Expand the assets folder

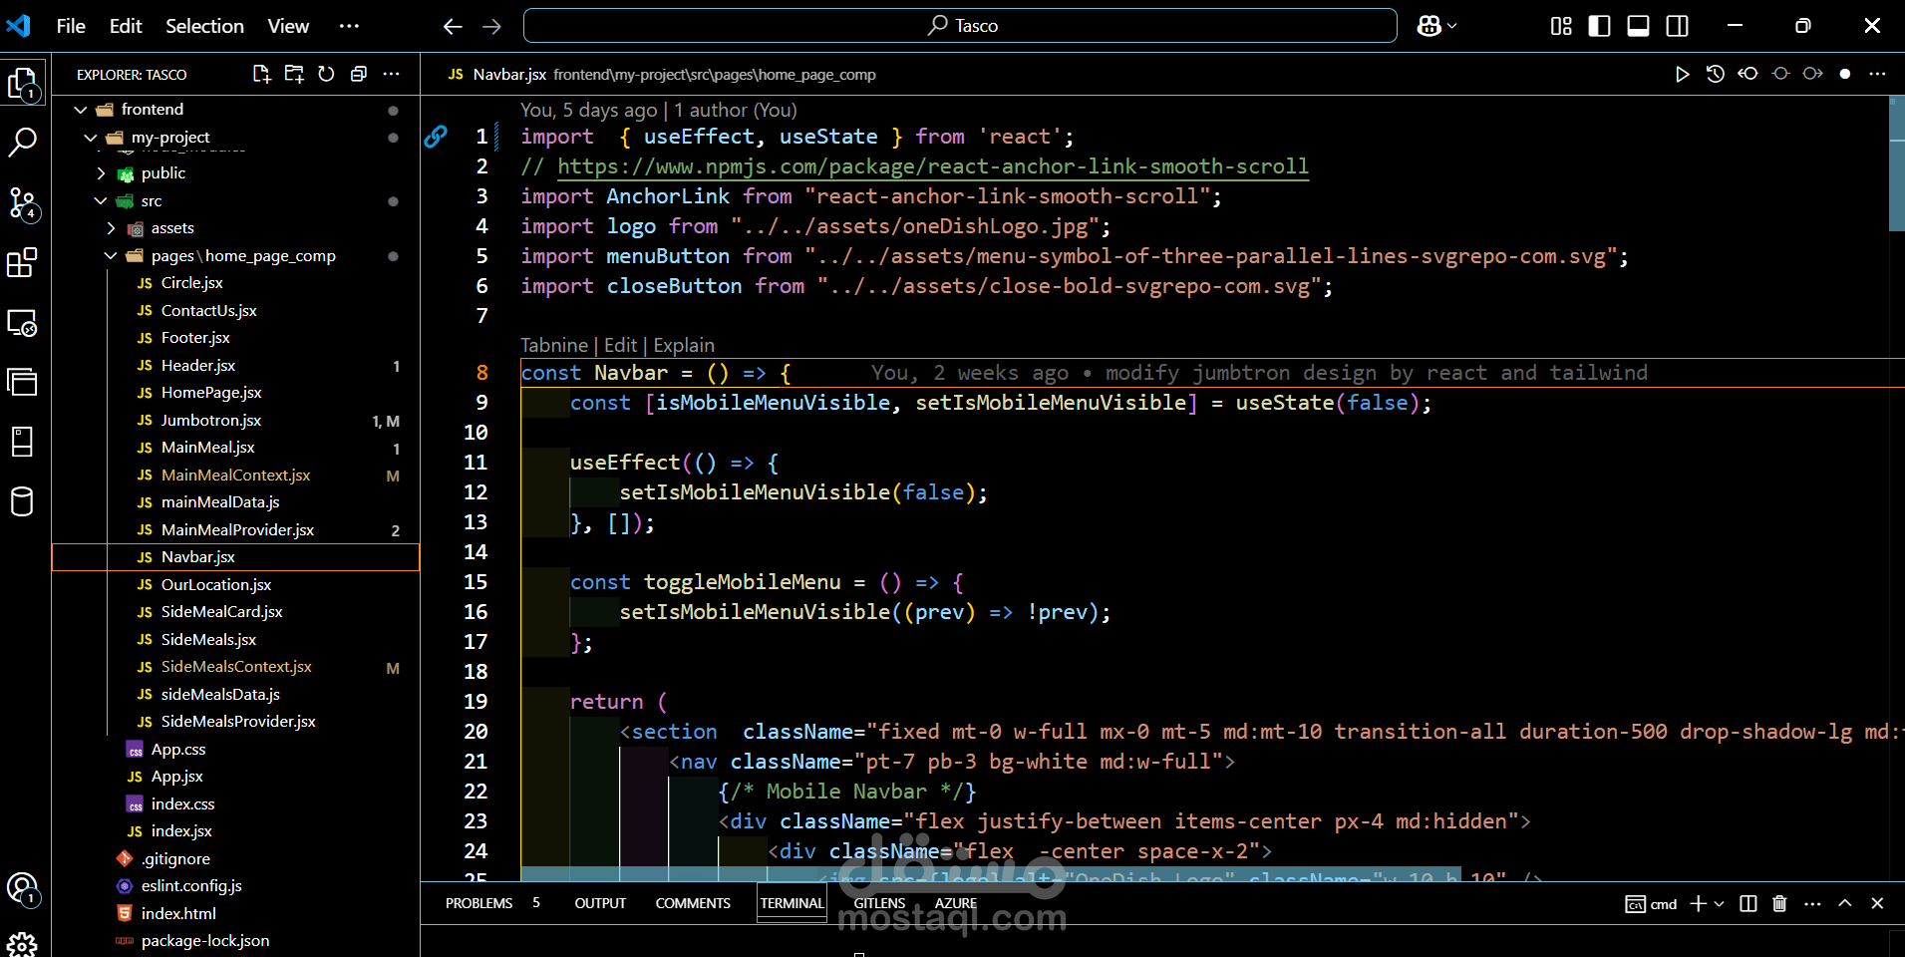pos(172,228)
